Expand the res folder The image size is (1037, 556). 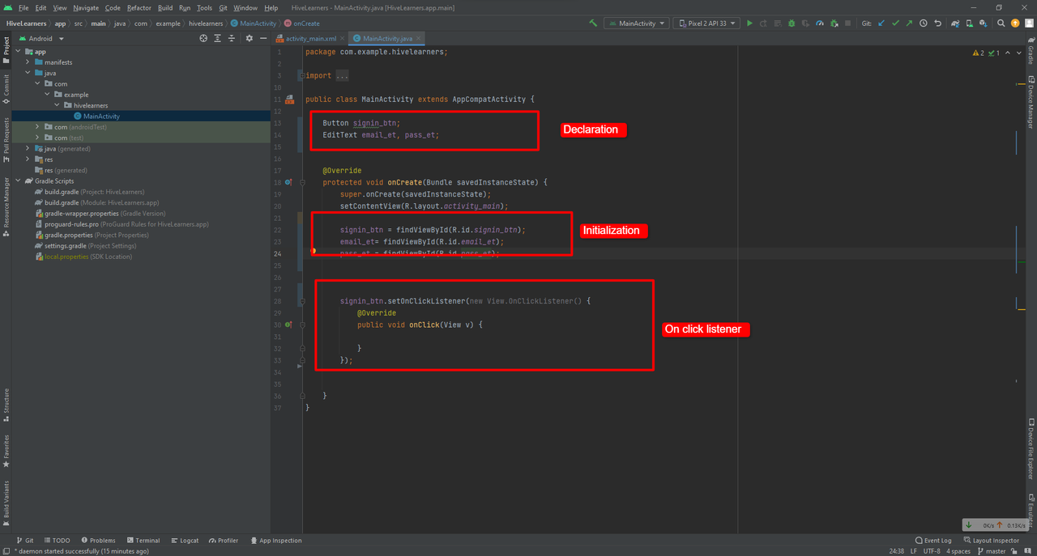pos(28,159)
